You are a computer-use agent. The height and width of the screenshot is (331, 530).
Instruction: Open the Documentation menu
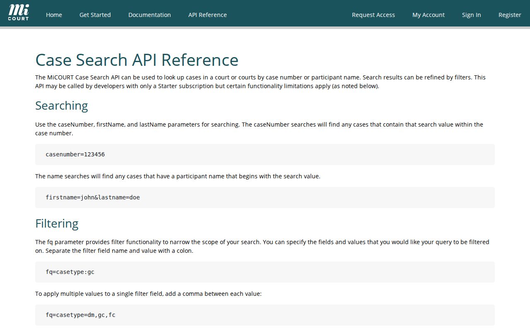149,15
